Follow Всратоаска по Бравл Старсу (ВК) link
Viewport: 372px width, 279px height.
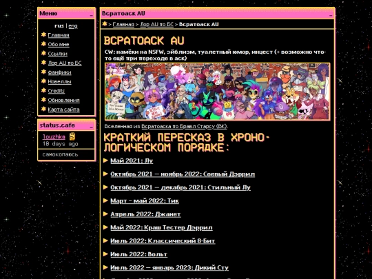184,127
